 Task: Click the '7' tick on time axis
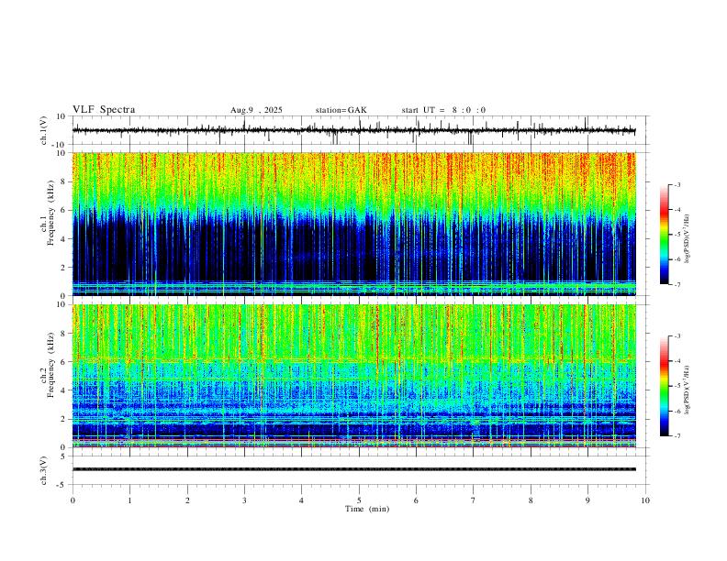474,500
